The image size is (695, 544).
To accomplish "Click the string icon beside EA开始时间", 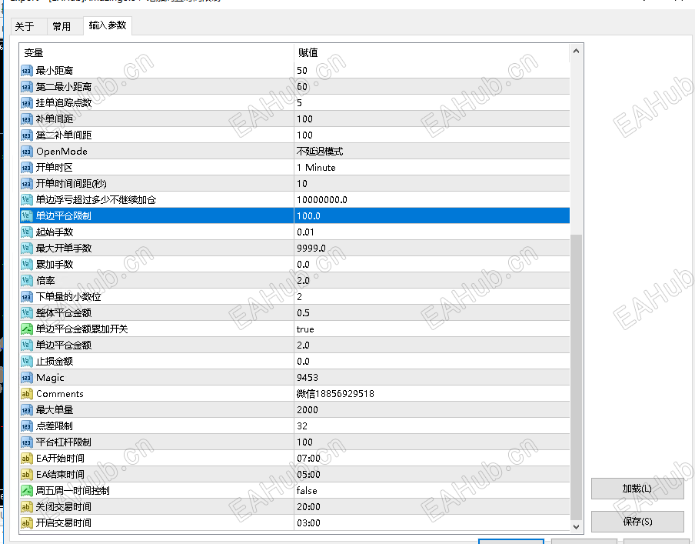I will (x=27, y=459).
